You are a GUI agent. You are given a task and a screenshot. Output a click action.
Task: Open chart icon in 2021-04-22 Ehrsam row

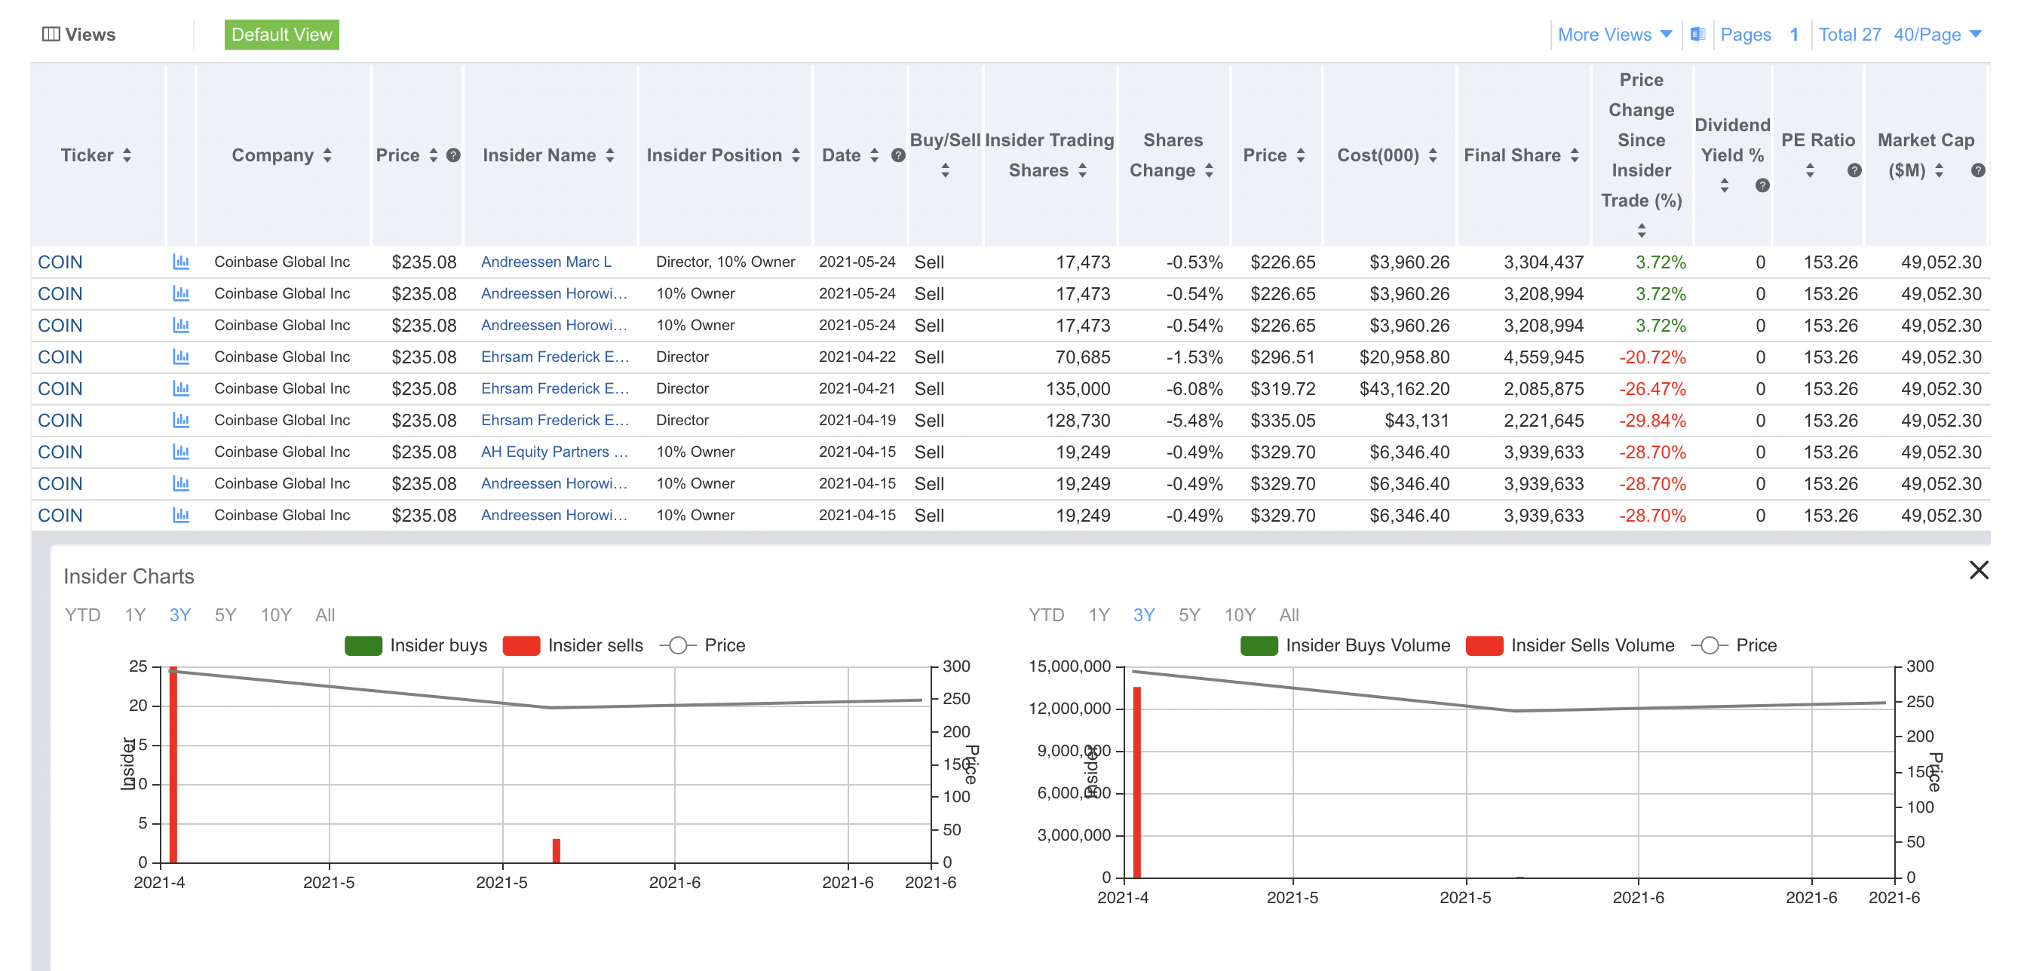(181, 357)
